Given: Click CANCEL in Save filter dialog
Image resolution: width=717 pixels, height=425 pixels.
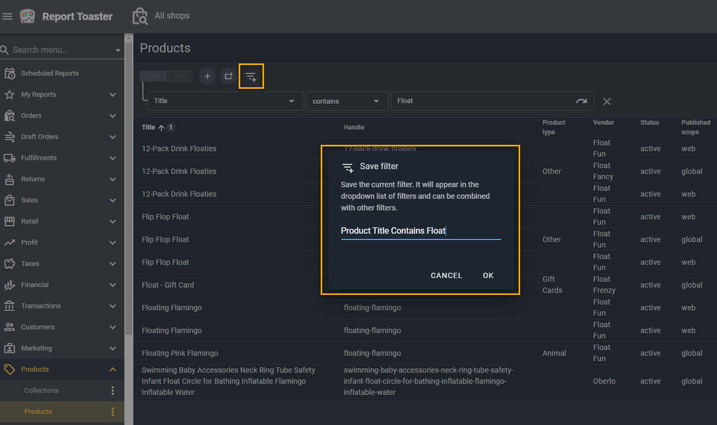Looking at the screenshot, I should [x=446, y=275].
